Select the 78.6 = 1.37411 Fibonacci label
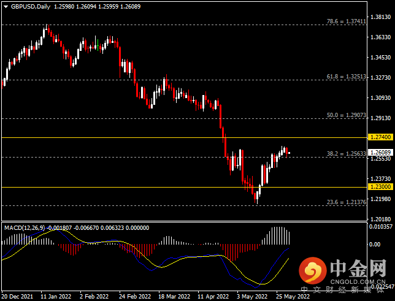395x301 pixels. click(x=347, y=21)
